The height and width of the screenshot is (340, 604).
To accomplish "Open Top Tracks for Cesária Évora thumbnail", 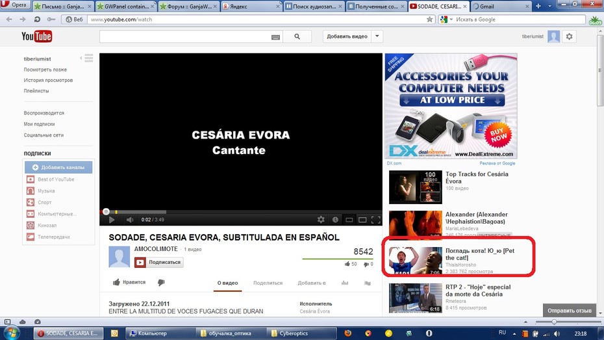I will (x=415, y=187).
